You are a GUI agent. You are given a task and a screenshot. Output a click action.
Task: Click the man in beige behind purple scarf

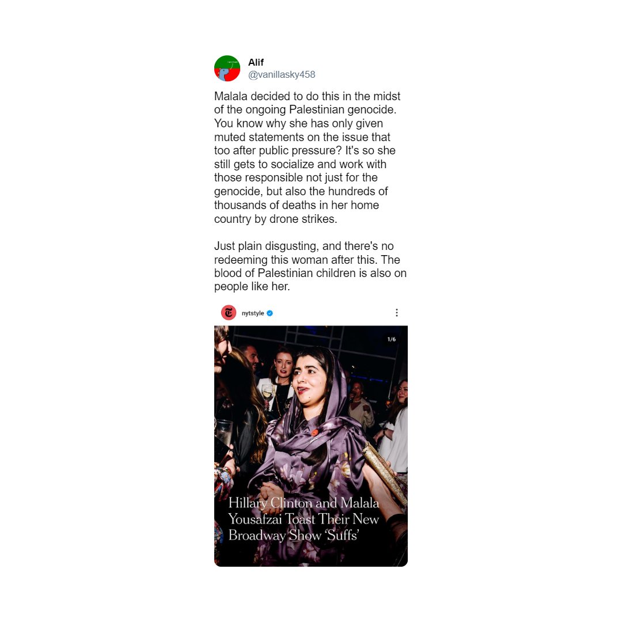[360, 405]
